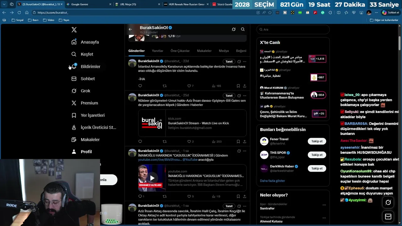The width and height of the screenshot is (402, 226).
Task: Switch to URL Ninja browser tab
Action: [x=138, y=4]
